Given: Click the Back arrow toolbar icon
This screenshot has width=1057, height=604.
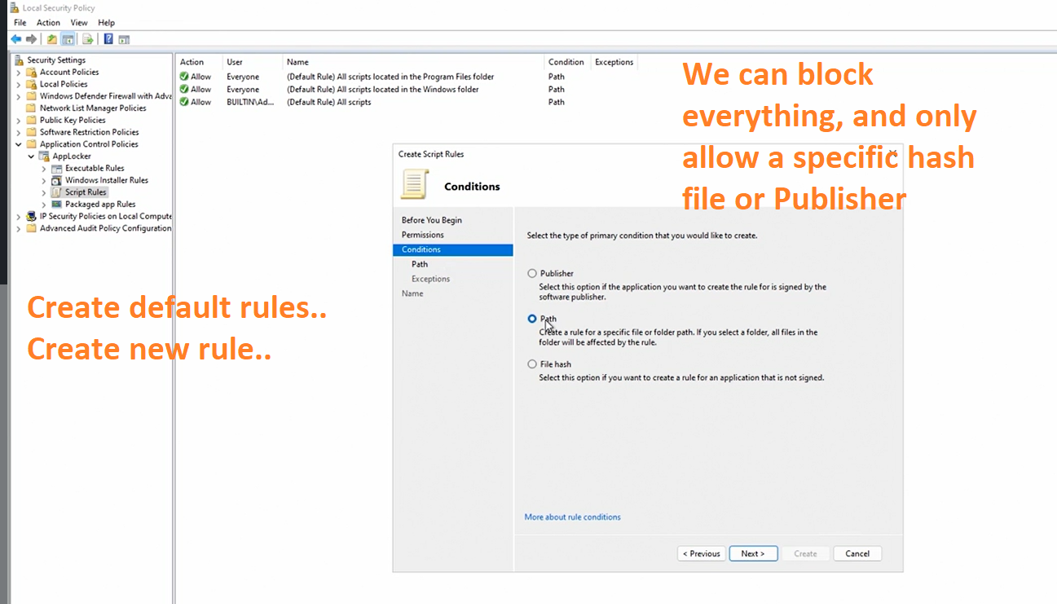Looking at the screenshot, I should 15,39.
